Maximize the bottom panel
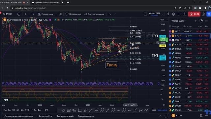Screen dimensions: 211x119 point(166,116)
